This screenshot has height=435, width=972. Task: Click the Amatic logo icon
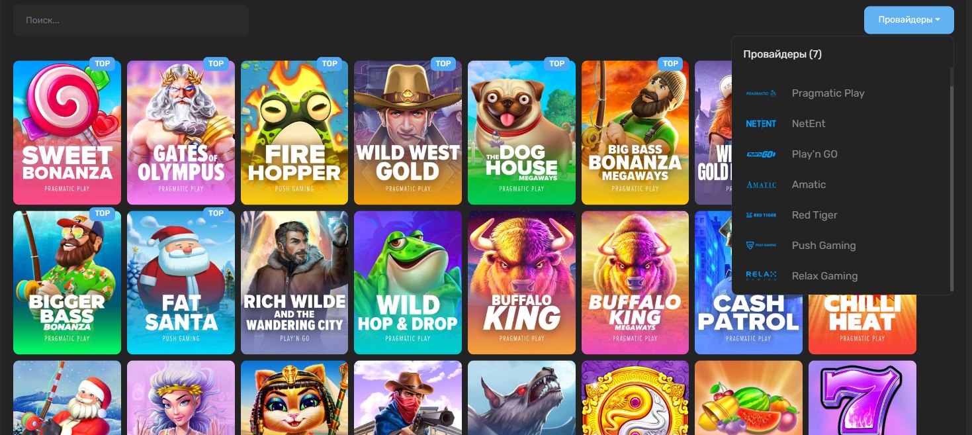point(761,185)
